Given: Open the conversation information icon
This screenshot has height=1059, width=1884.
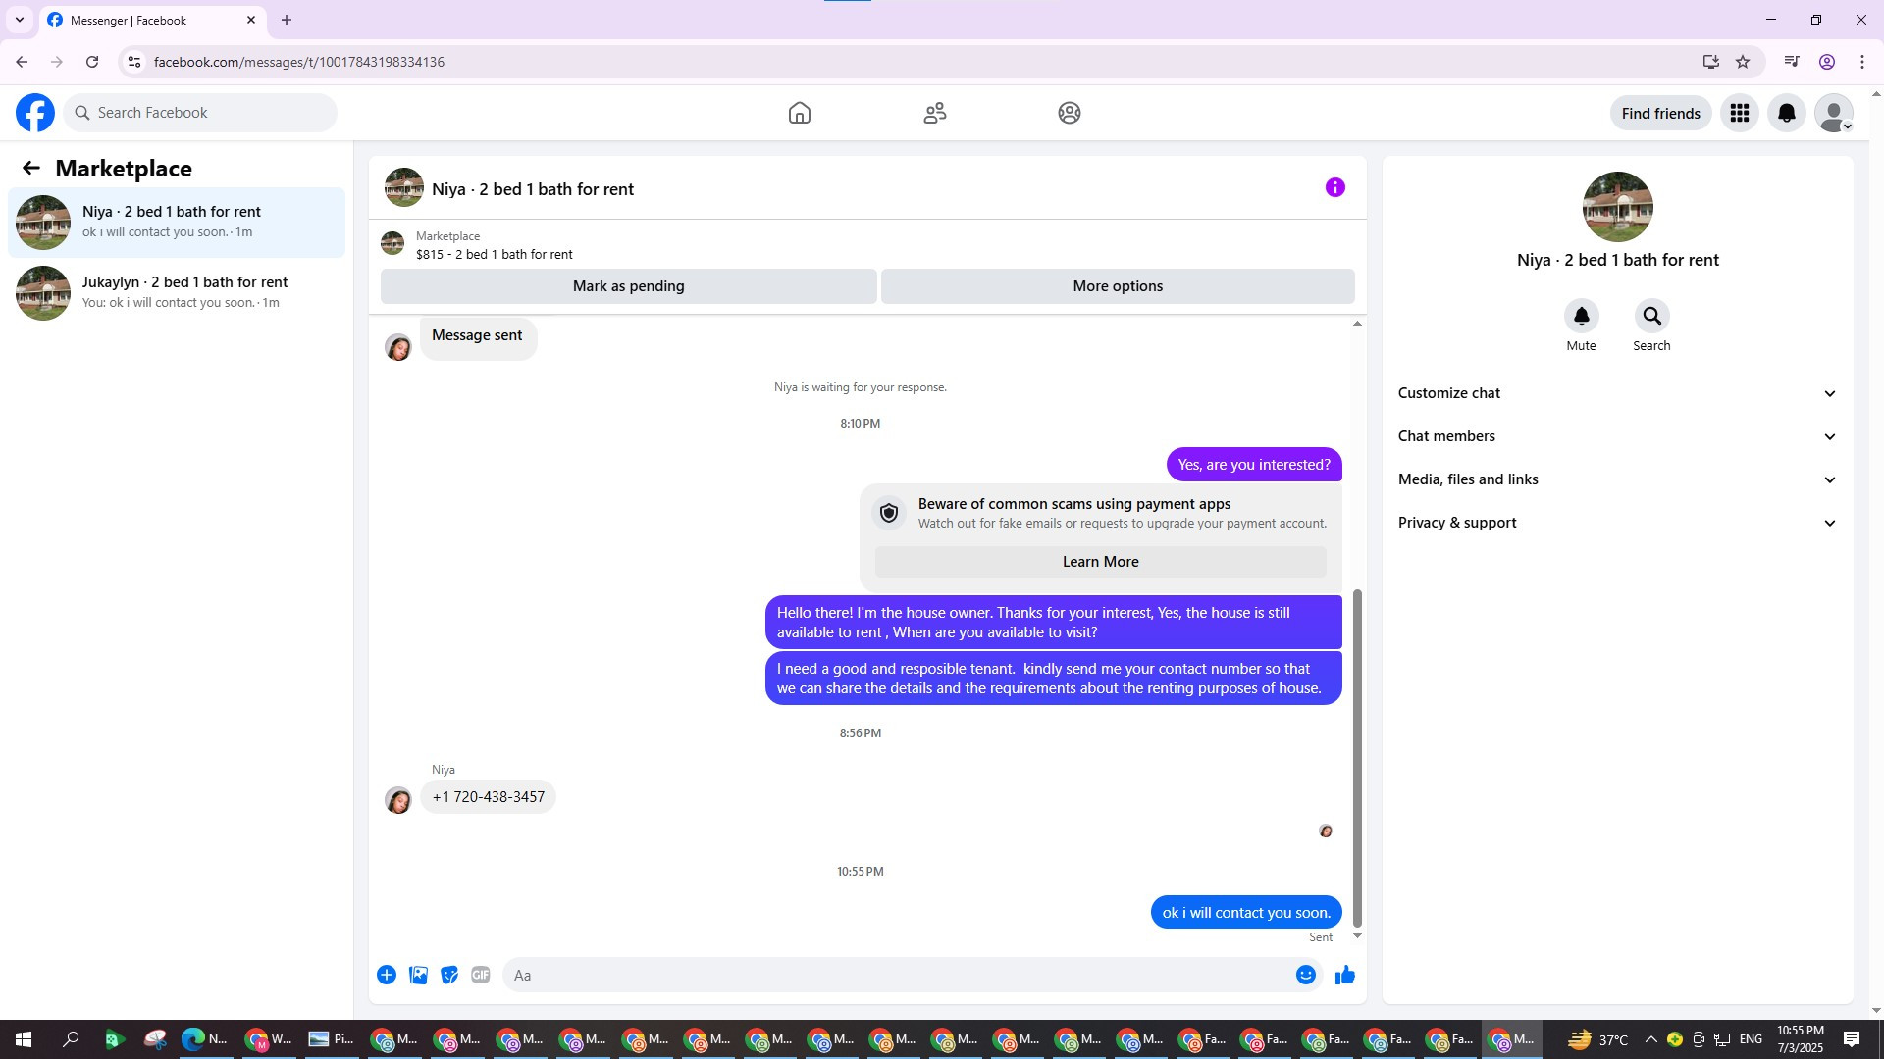Looking at the screenshot, I should 1334,187.
